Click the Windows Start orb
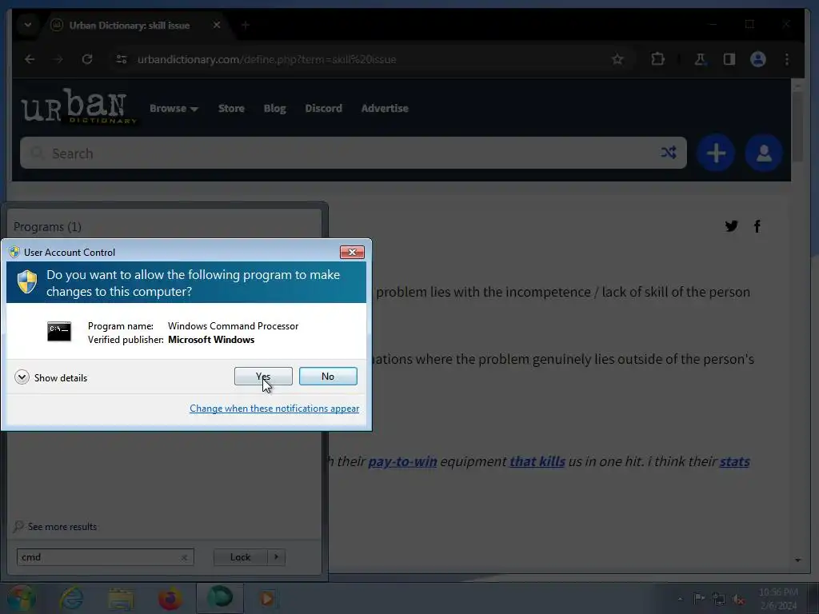This screenshot has height=614, width=819. tap(22, 598)
